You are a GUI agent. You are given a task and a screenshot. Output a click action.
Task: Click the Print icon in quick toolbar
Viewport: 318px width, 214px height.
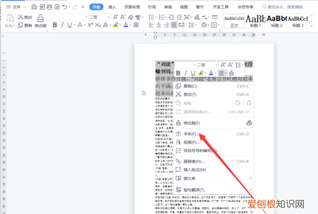[49, 7]
